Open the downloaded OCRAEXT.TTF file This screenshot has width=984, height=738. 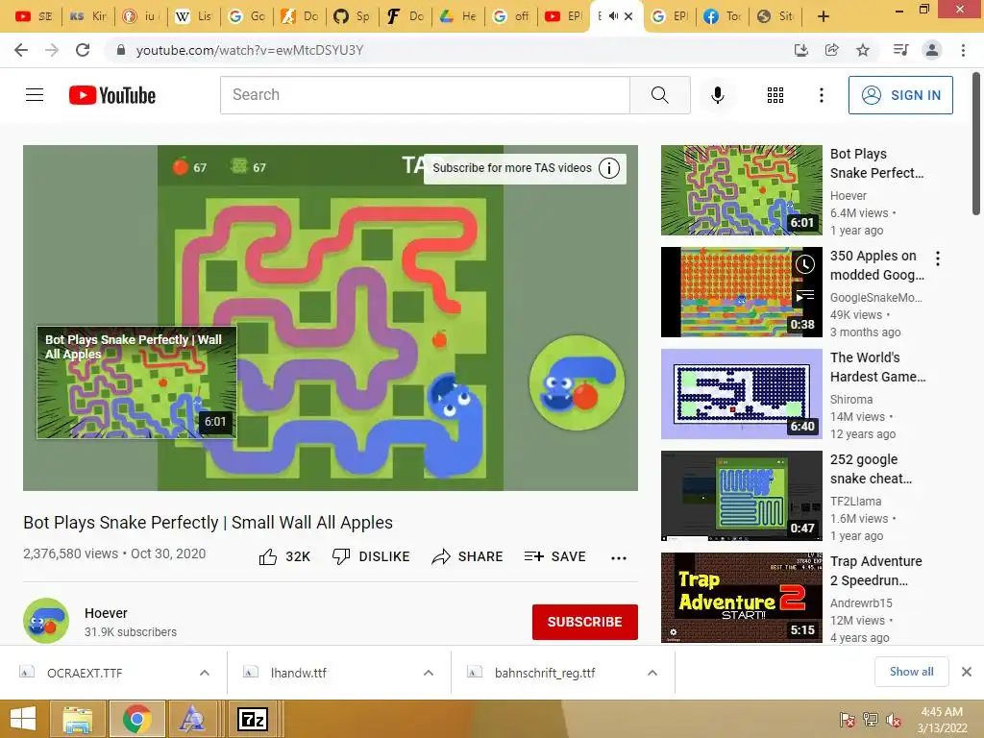point(85,673)
